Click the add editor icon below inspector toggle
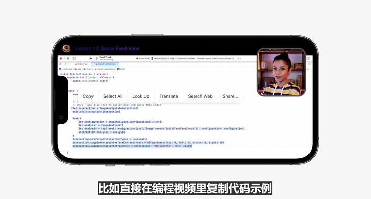 pos(310,64)
